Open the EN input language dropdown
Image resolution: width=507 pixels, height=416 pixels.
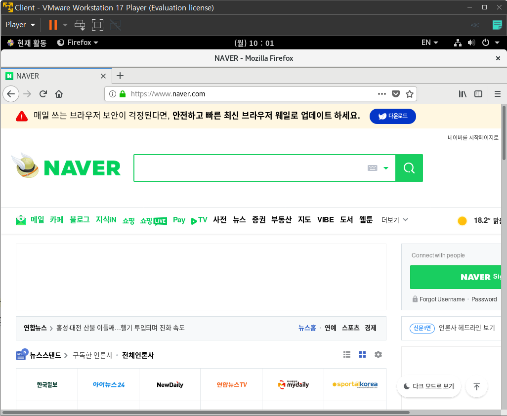coord(430,42)
